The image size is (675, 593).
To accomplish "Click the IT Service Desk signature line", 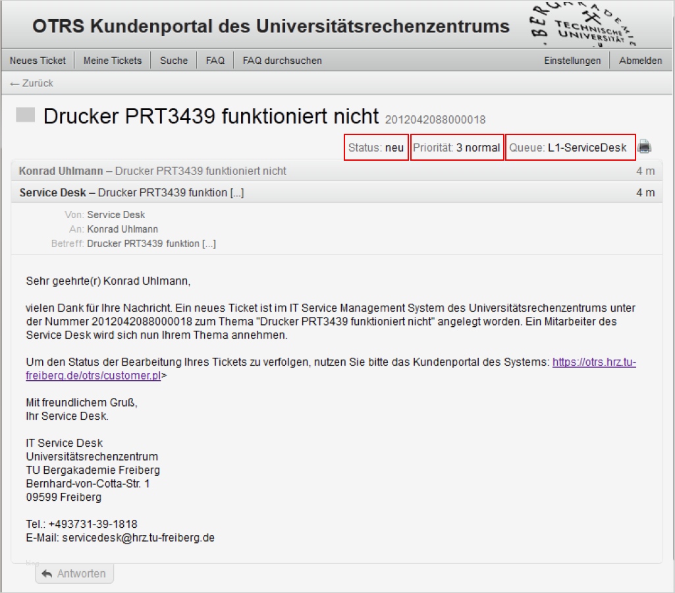I will click(x=64, y=443).
